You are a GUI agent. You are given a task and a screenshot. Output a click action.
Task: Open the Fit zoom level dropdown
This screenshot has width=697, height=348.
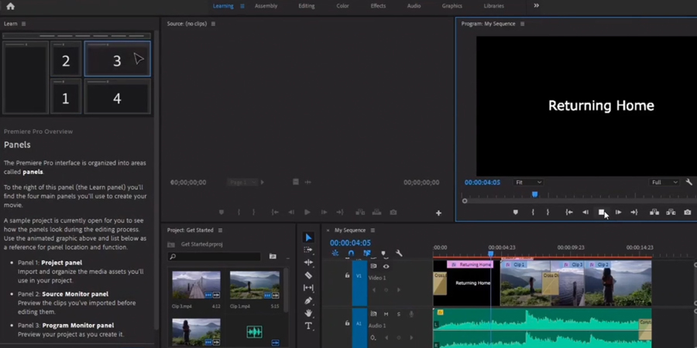coord(528,183)
